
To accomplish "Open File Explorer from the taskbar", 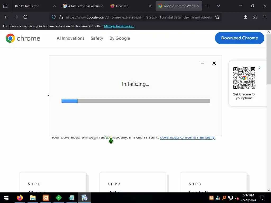I will tap(33, 198).
